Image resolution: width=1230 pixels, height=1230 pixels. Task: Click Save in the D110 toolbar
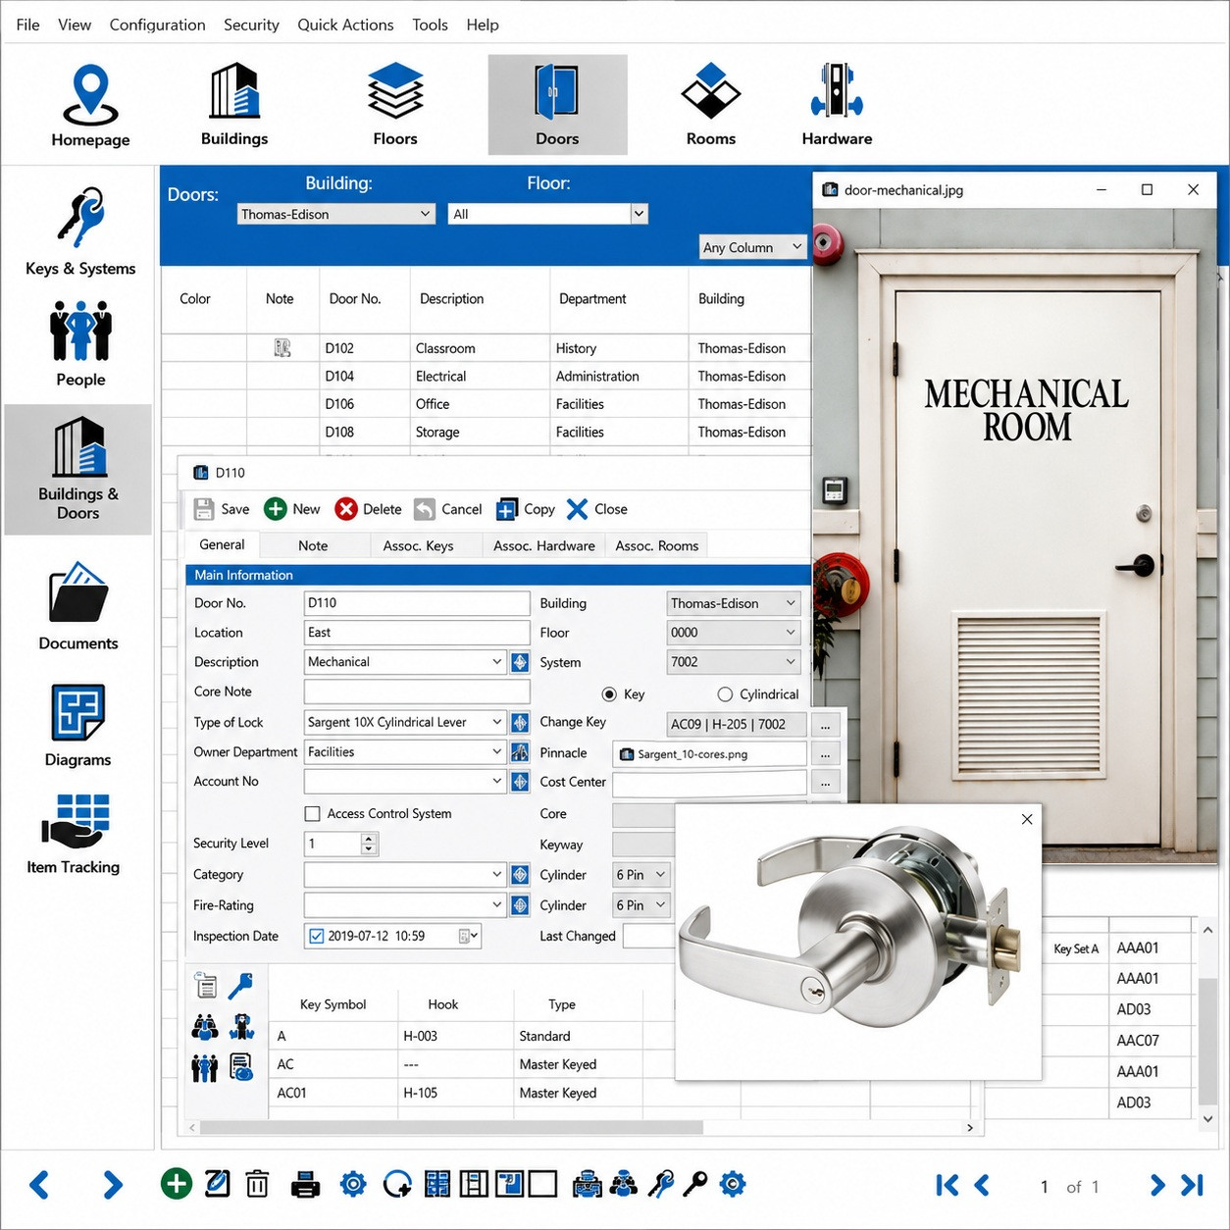click(222, 509)
